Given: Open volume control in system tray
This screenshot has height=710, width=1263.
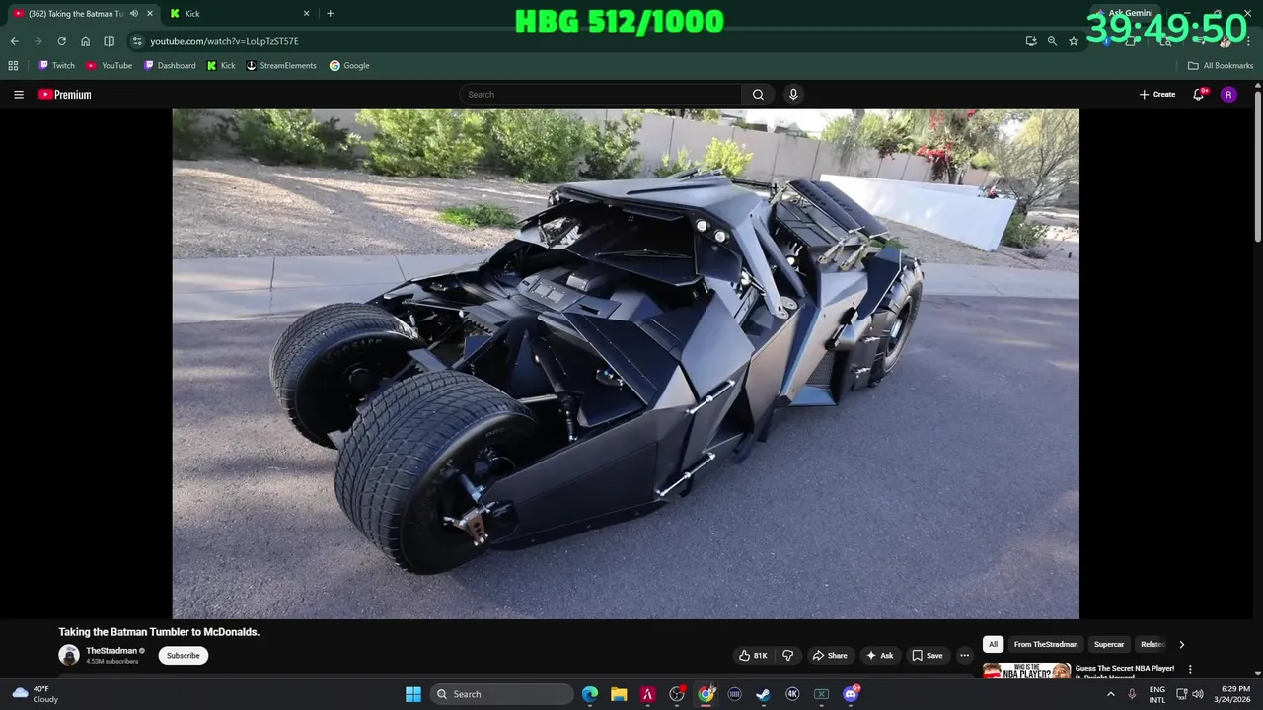Looking at the screenshot, I should (x=1198, y=694).
